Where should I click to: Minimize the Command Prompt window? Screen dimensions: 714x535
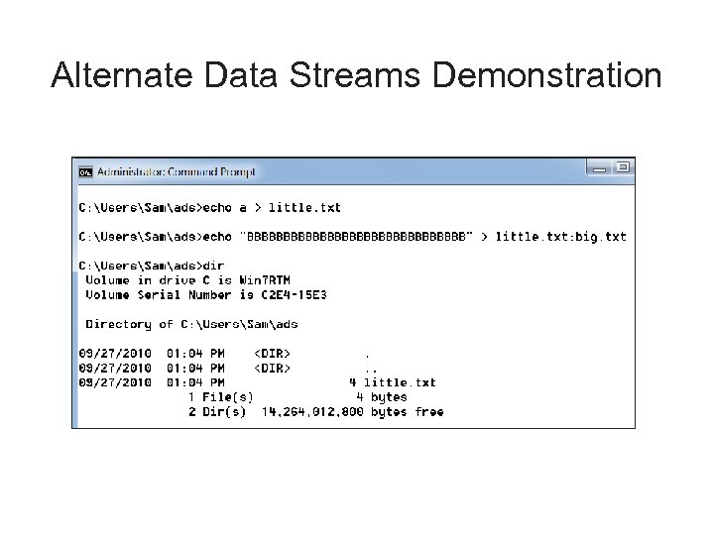point(600,168)
